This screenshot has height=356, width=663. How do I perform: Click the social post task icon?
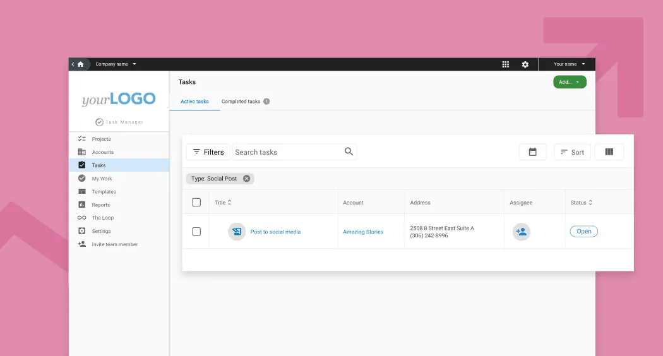pyautogui.click(x=237, y=232)
